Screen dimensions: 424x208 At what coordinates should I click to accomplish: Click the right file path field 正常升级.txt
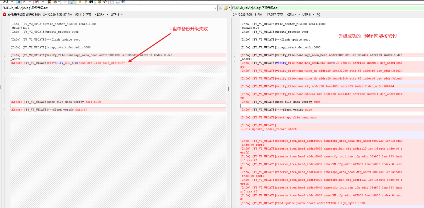tap(328, 8)
